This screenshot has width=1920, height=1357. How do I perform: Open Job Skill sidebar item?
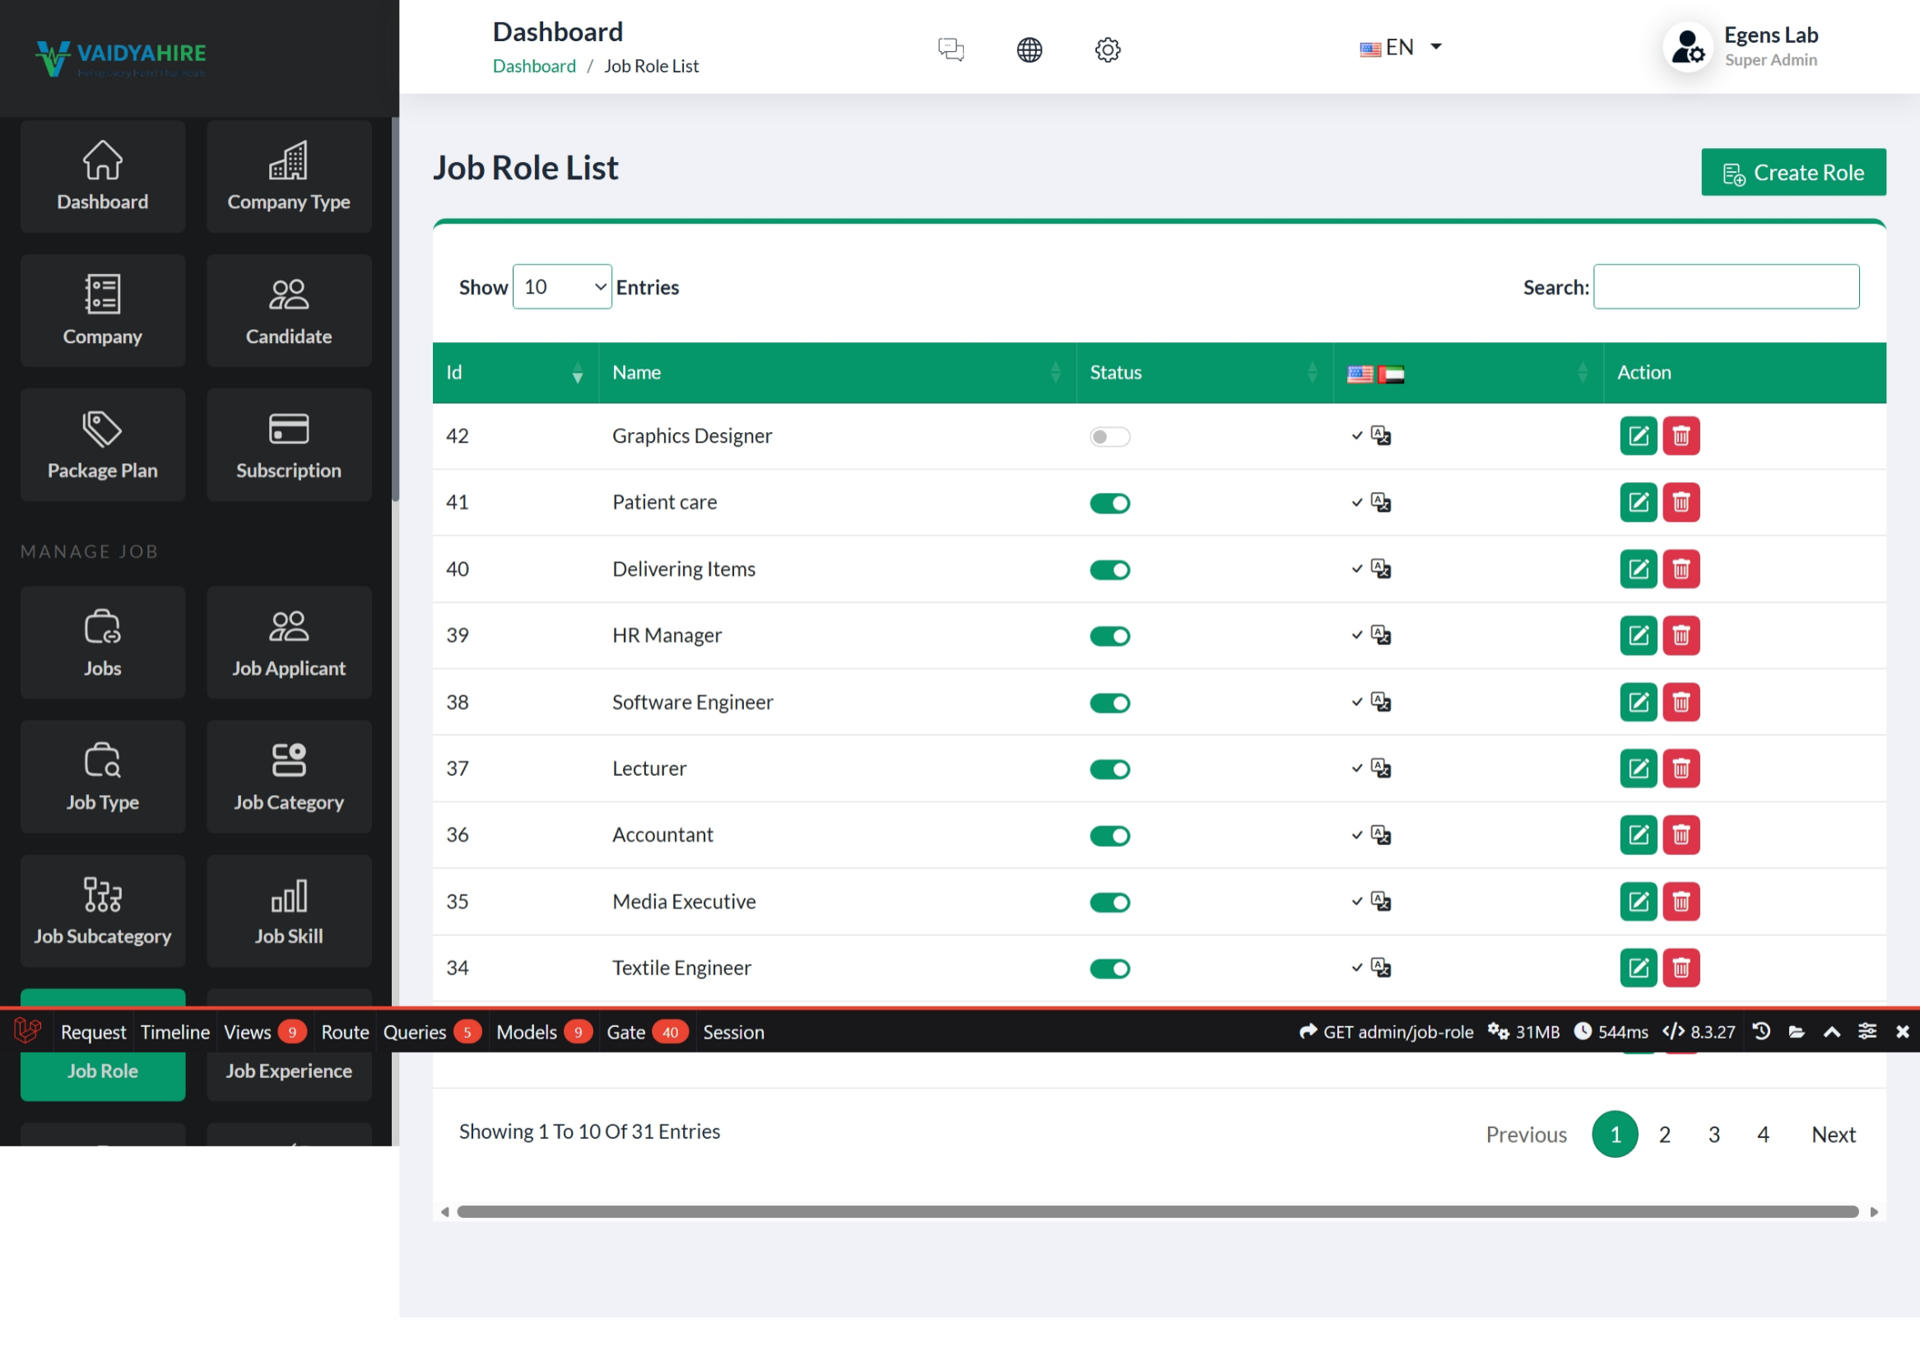pyautogui.click(x=289, y=910)
